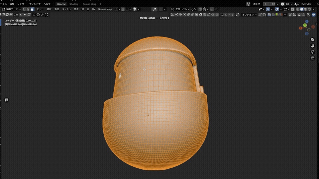Toggle X axis mirror button

point(226,15)
